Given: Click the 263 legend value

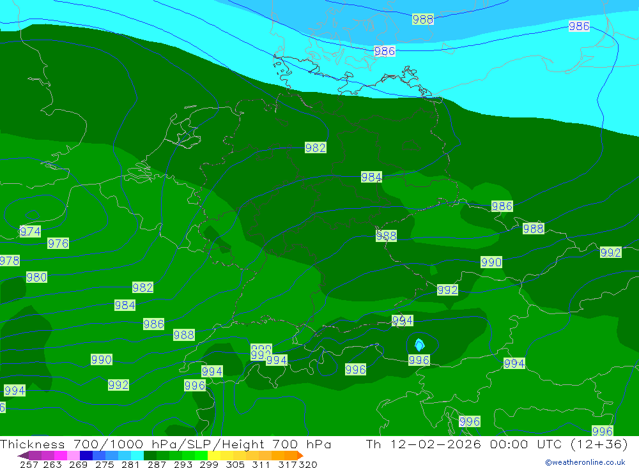Looking at the screenshot, I should (x=52, y=465).
